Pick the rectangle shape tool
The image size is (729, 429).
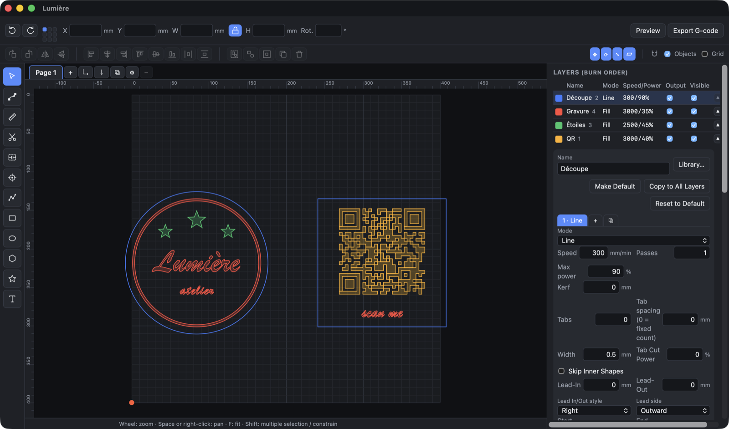click(x=12, y=218)
